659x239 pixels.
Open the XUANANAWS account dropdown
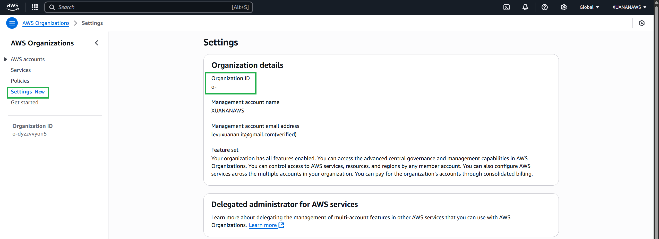[x=629, y=7]
